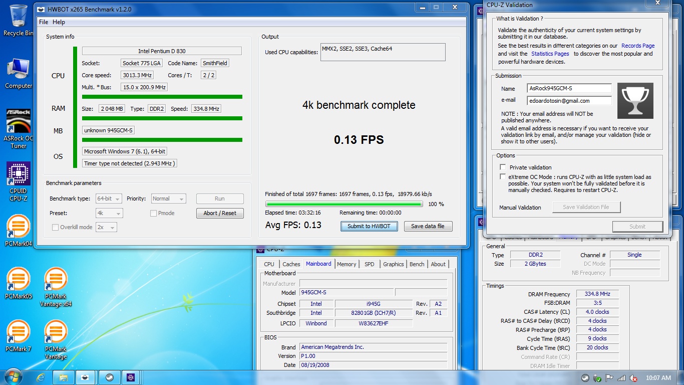
Task: Switch to the Caches tab in CPU-Z
Action: coord(291,264)
